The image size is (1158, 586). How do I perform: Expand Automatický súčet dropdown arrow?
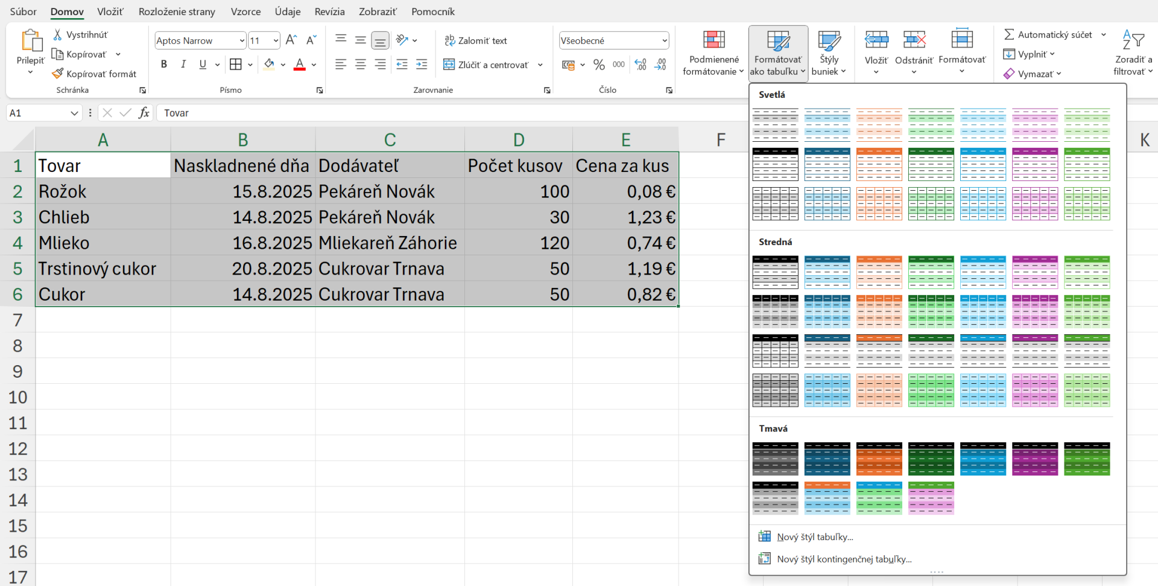[1103, 34]
